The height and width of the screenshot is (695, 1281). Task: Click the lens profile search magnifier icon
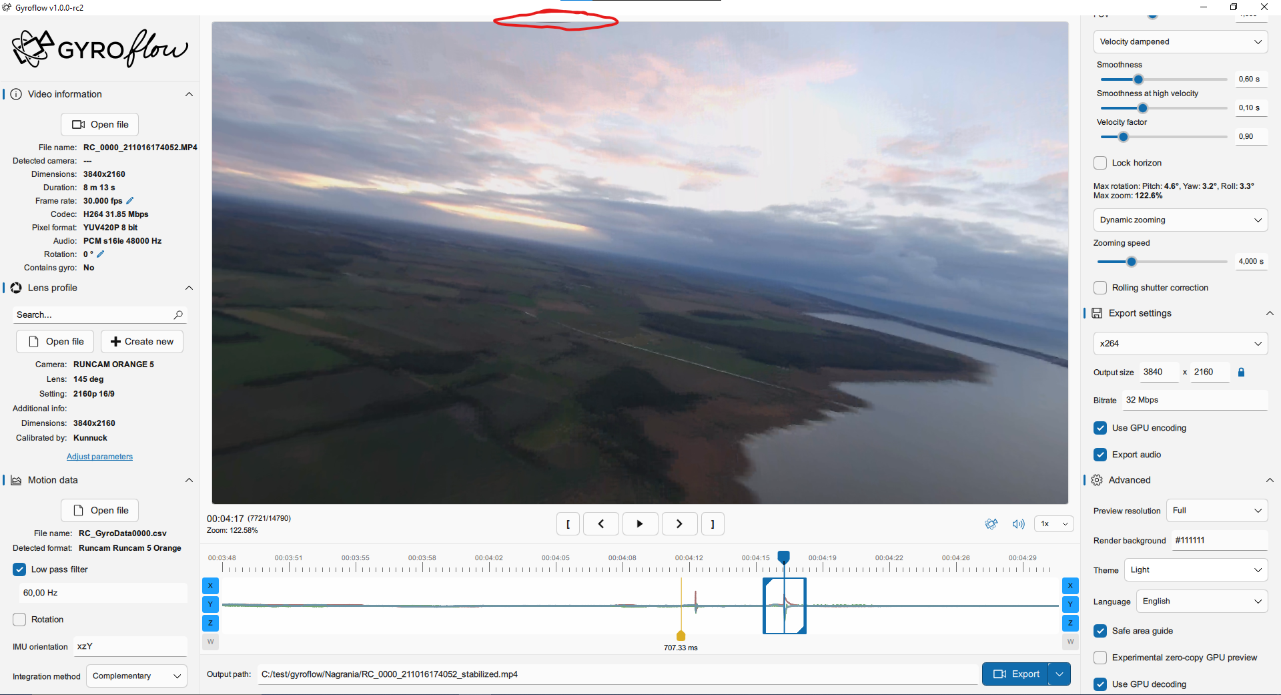(x=179, y=314)
